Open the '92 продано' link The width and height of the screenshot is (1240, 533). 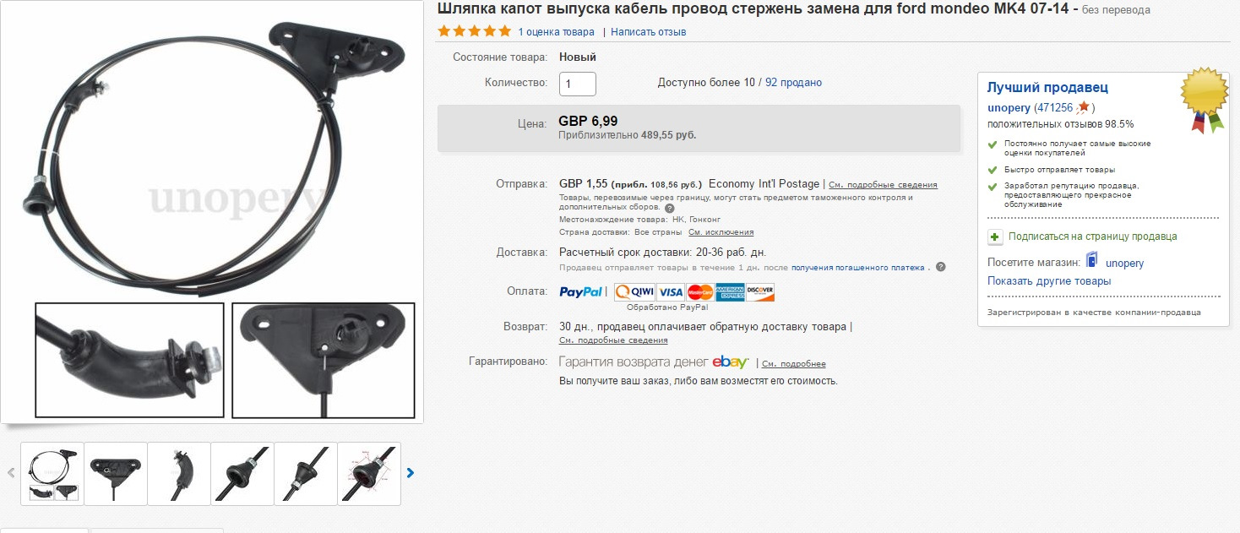pos(793,83)
